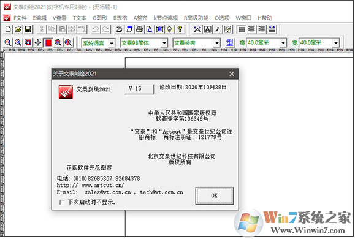
Task: Click the zoom selection region icon
Action: click(x=28, y=42)
